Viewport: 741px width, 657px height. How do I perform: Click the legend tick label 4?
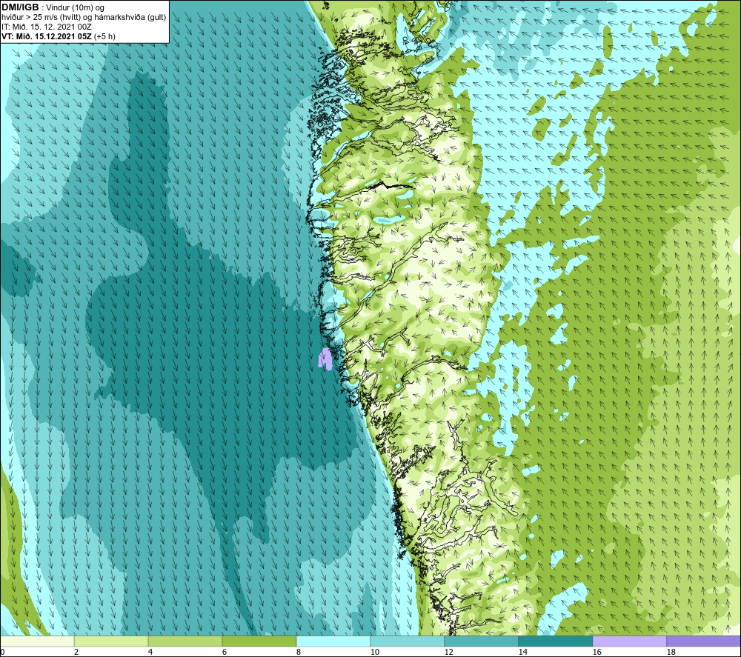150,652
